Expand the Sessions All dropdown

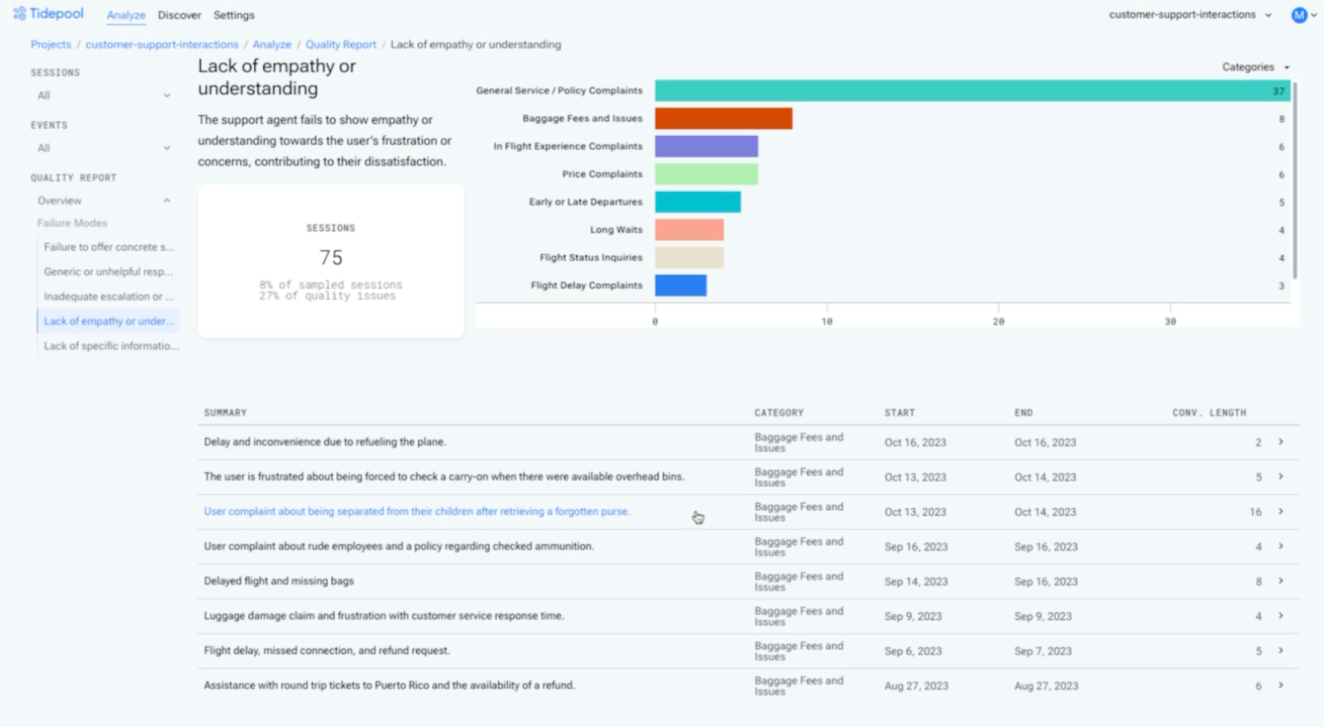[x=103, y=96]
